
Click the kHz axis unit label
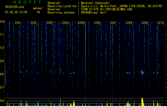(2, 21)
